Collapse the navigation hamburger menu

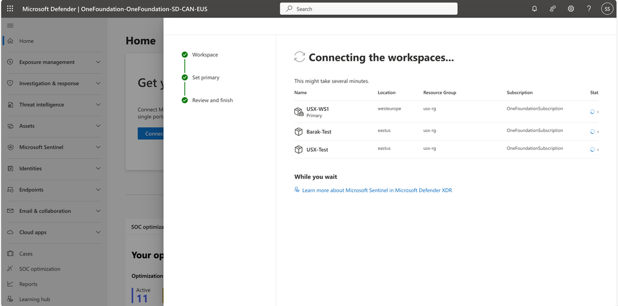click(x=11, y=25)
